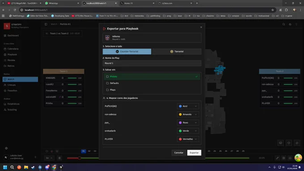Select the Terrorist side
This screenshot has width=304, height=171.
(177, 51)
